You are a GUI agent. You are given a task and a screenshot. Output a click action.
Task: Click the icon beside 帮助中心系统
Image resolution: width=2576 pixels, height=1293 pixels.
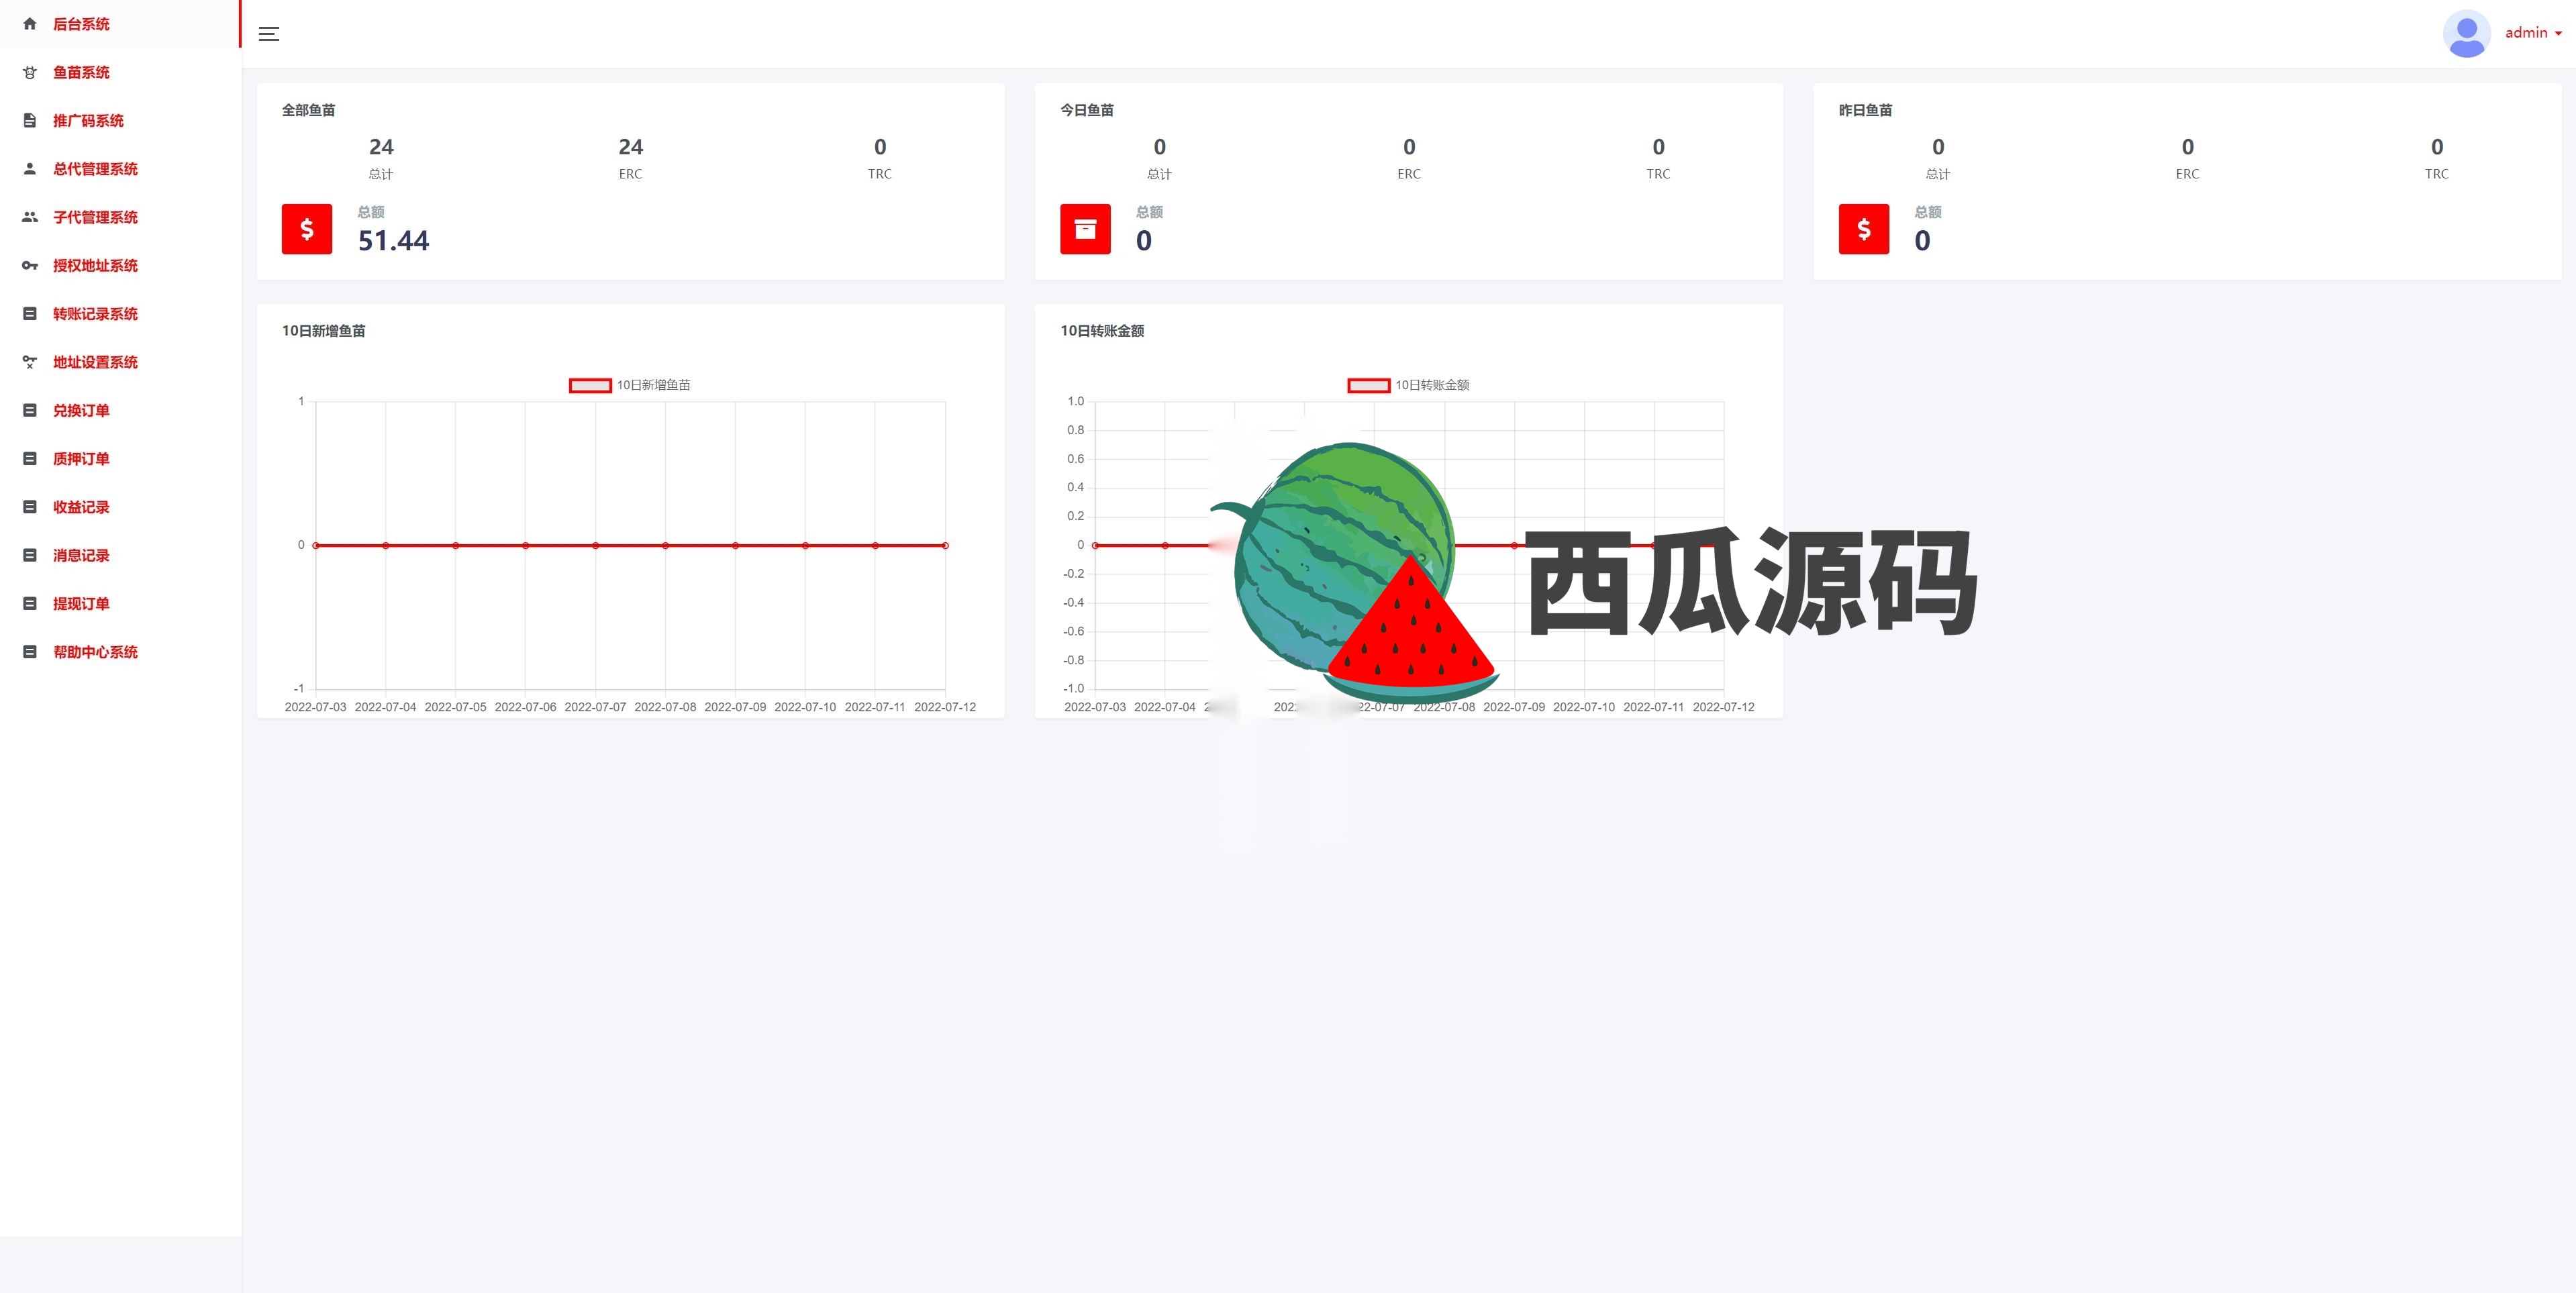(30, 652)
